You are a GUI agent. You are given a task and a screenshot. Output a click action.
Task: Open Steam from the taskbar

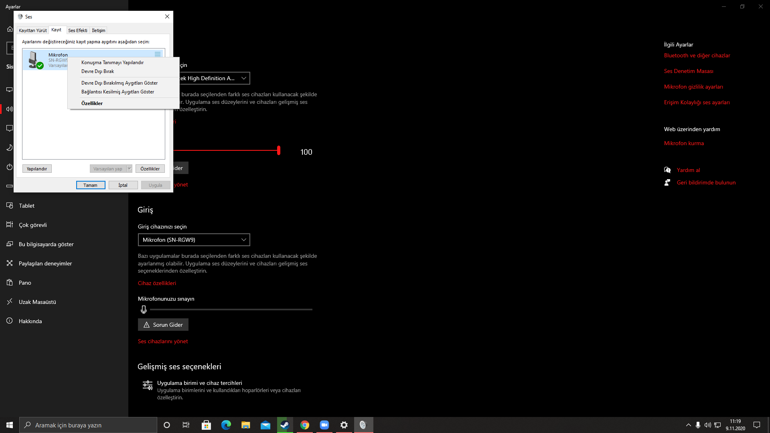(285, 425)
